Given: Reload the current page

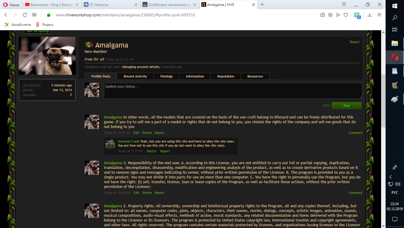Looking at the screenshot, I should click(x=25, y=15).
